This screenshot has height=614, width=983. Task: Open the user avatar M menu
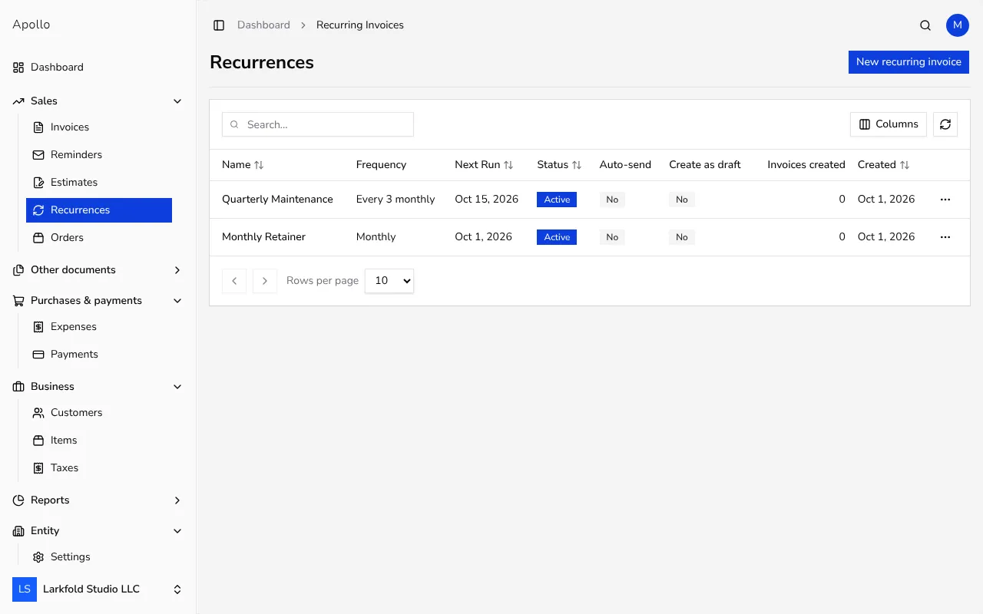click(x=958, y=25)
